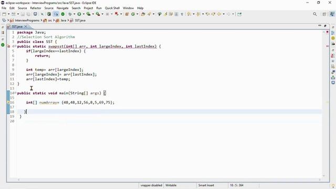336x189 pixels.
Task: Maximize the editor area button
Action: 325,26
